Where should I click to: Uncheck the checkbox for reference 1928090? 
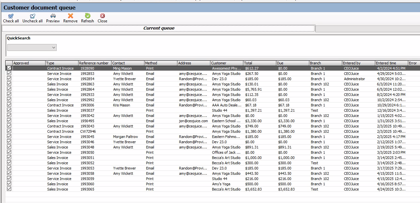9,68
